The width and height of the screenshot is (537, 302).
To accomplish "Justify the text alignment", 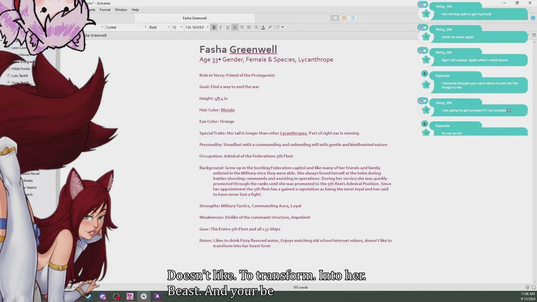I will (x=249, y=27).
